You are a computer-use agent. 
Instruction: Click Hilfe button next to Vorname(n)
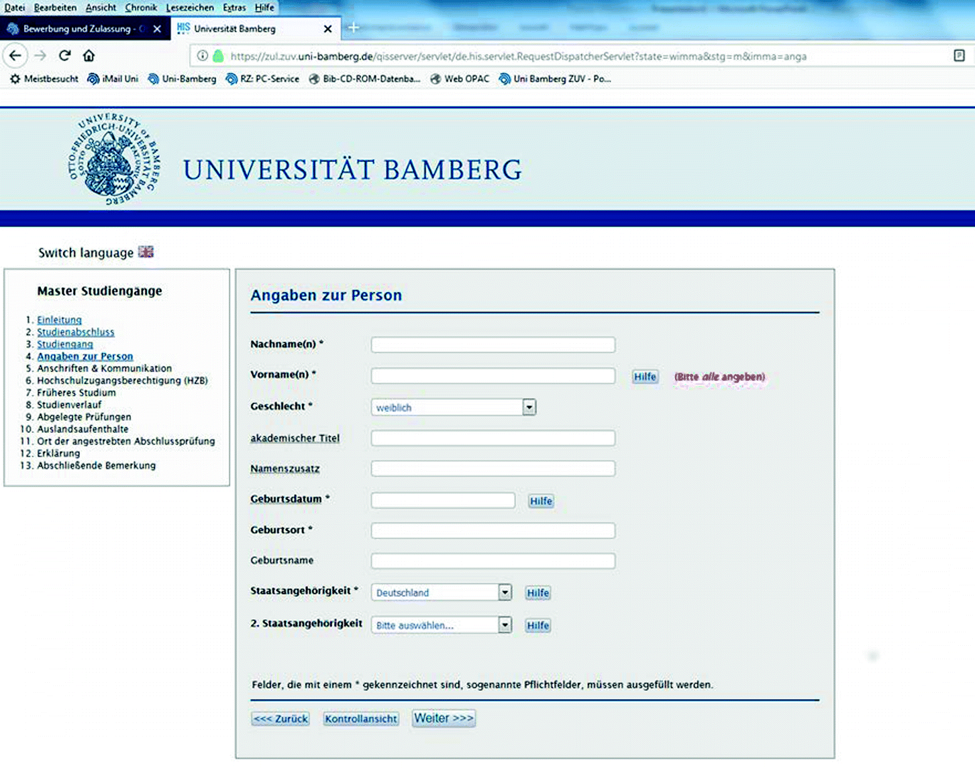(645, 377)
